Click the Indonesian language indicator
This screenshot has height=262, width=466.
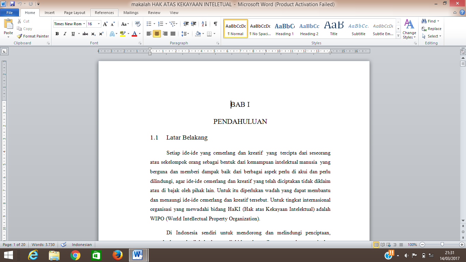click(82, 245)
